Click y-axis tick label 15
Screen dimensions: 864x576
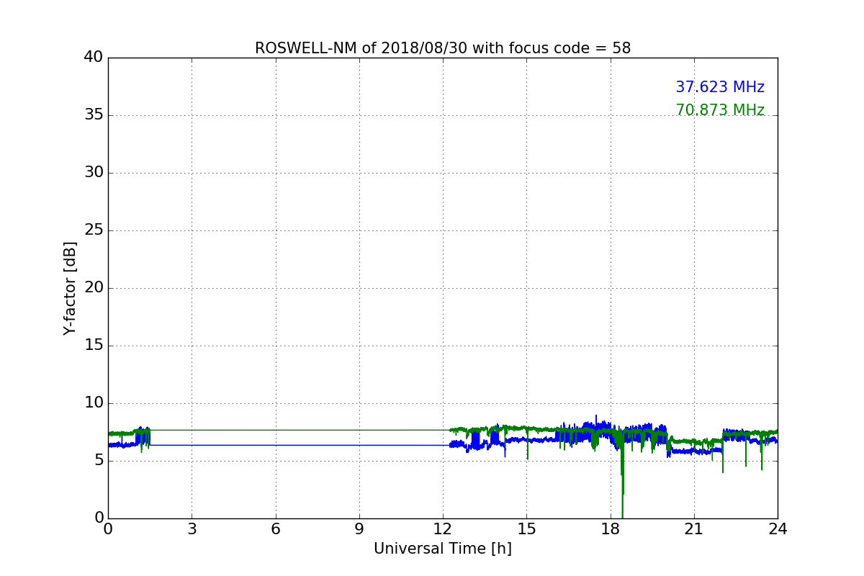(94, 346)
